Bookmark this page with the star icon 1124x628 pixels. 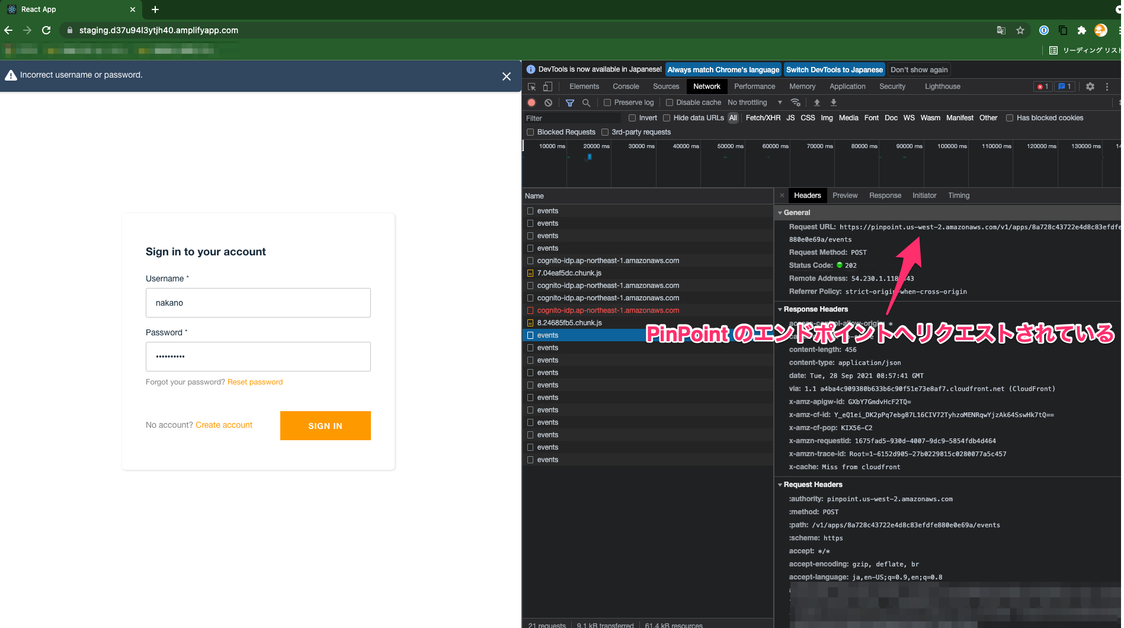click(1020, 30)
